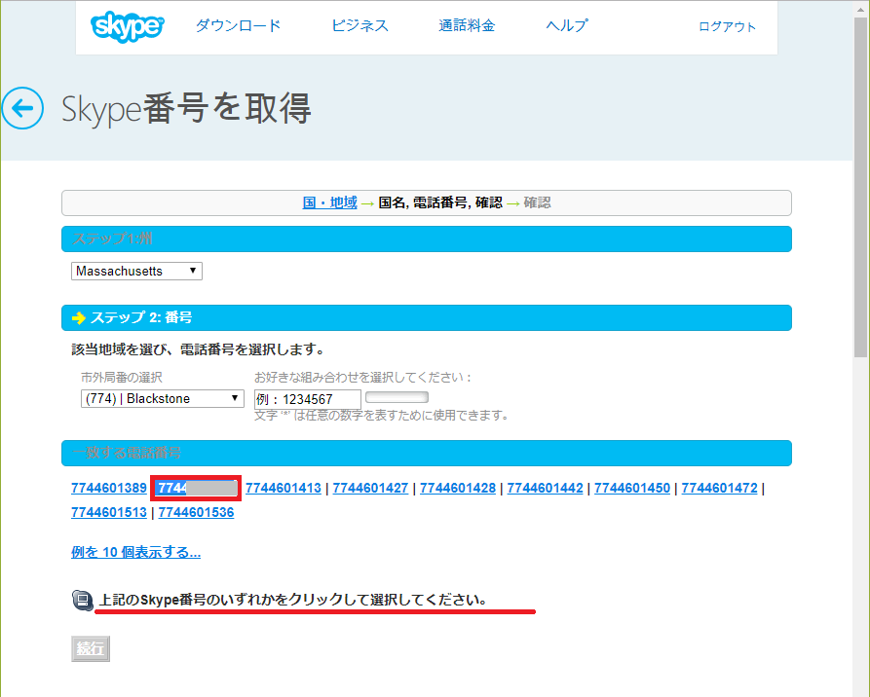Click the 続行 continue button
This screenshot has width=870, height=697.
pos(91,648)
